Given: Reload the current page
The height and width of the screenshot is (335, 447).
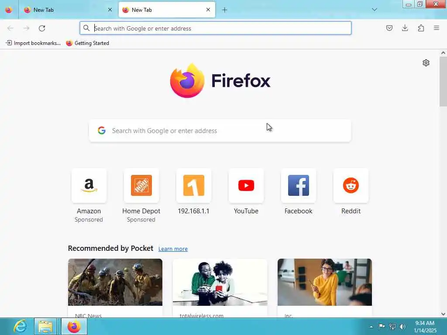Looking at the screenshot, I should tap(42, 28).
